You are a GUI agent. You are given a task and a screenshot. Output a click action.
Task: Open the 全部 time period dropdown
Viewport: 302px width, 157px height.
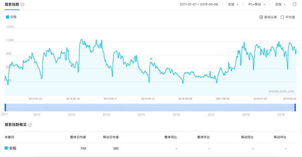click(x=233, y=5)
